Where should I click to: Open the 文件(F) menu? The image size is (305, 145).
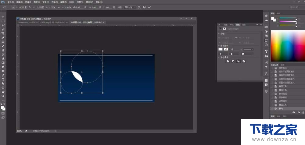tap(10, 2)
